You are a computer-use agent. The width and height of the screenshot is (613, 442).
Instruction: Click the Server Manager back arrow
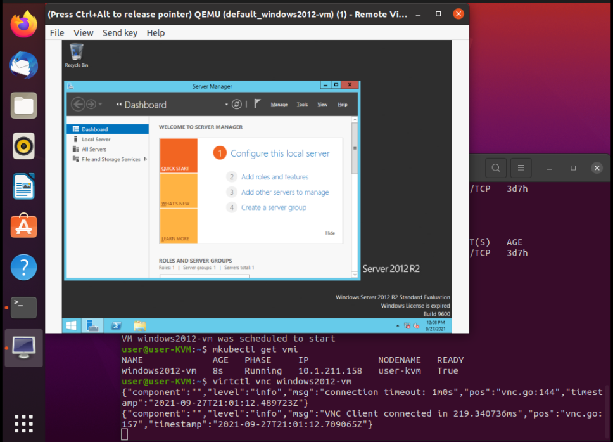click(x=78, y=104)
